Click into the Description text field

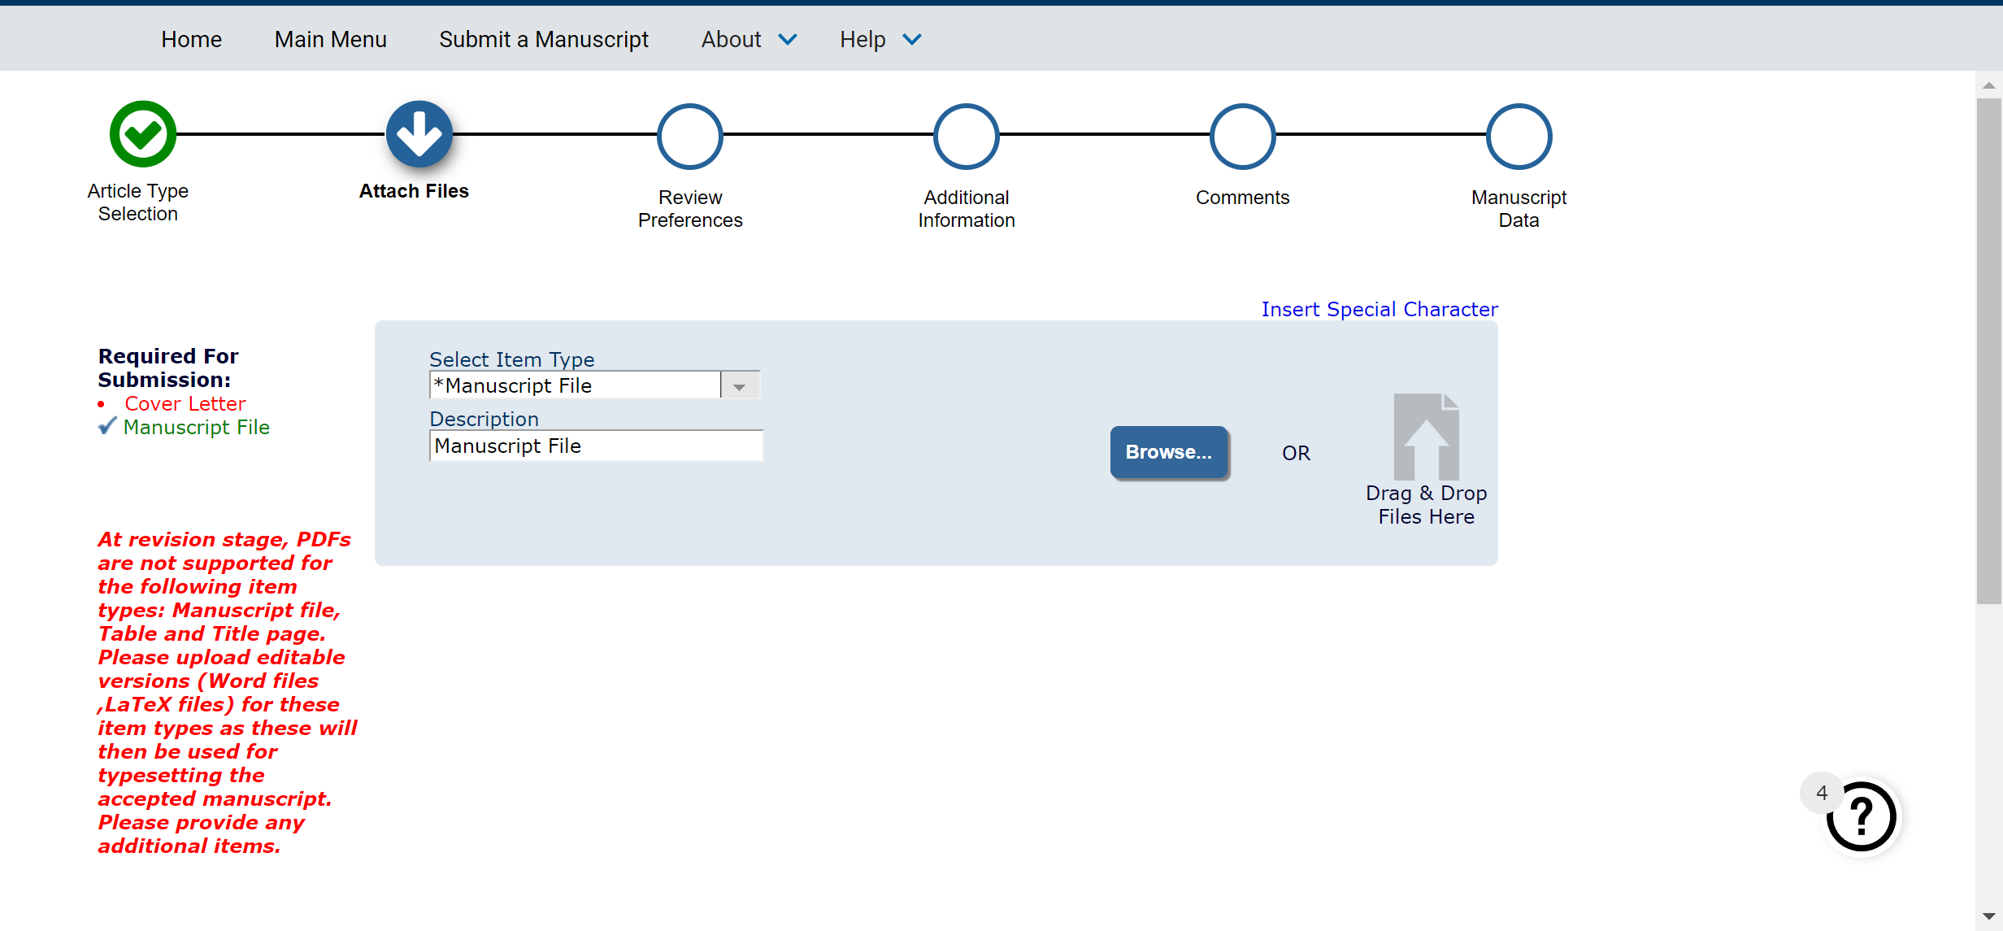click(596, 446)
